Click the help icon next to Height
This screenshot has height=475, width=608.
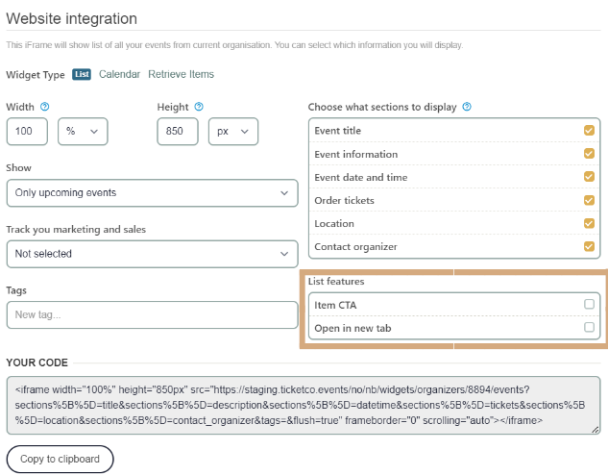(x=199, y=107)
